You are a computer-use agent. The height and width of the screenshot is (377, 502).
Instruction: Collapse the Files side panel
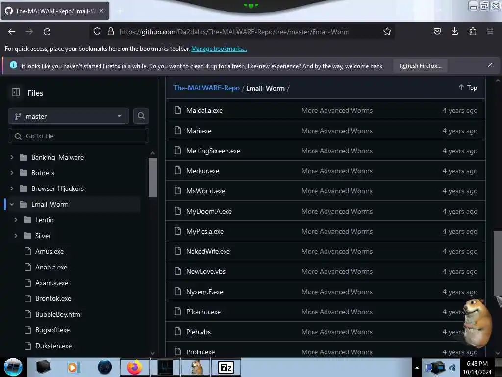point(16,93)
